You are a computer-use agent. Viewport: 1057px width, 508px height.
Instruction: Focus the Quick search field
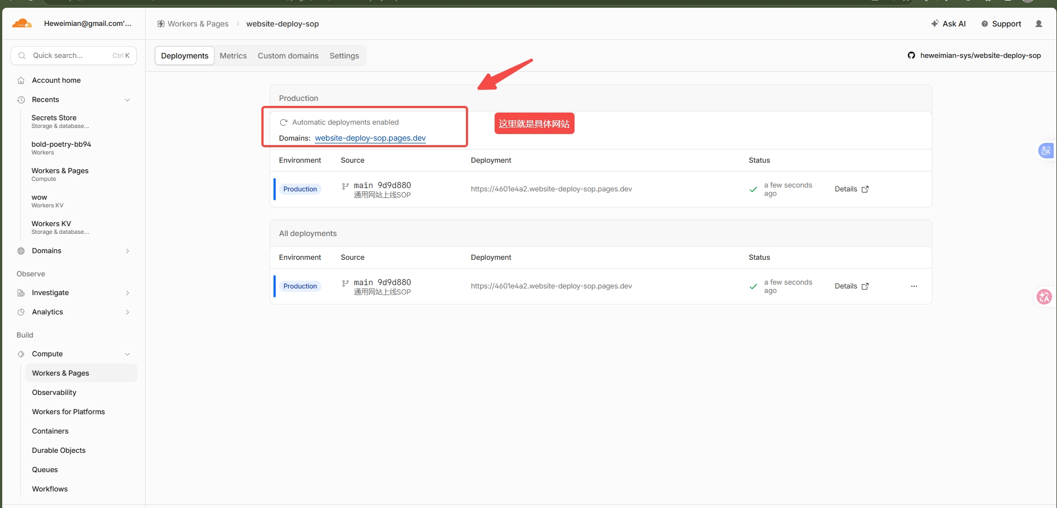tap(73, 56)
